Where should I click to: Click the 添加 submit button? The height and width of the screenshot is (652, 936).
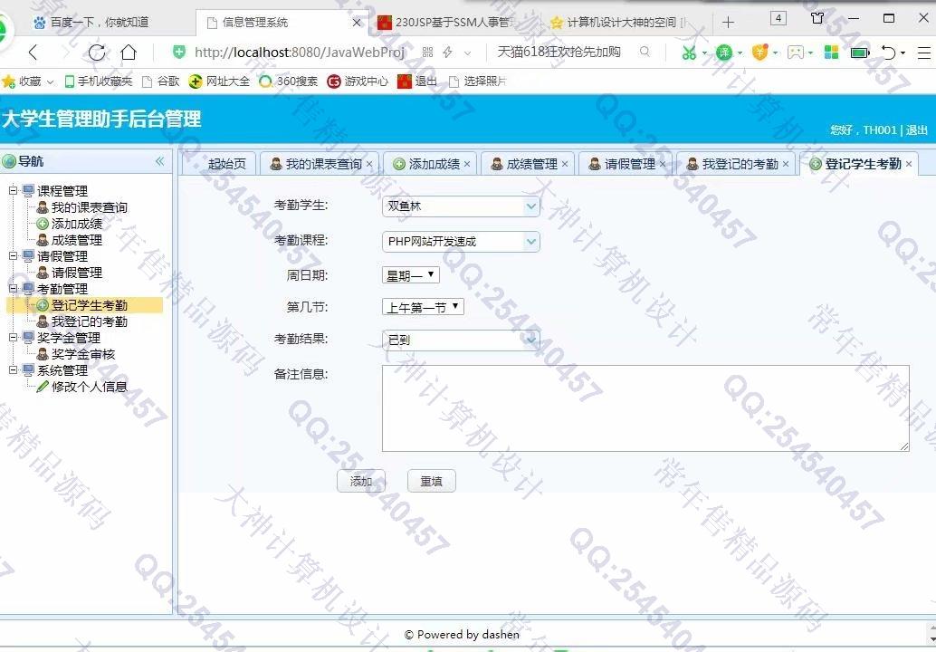[x=360, y=481]
